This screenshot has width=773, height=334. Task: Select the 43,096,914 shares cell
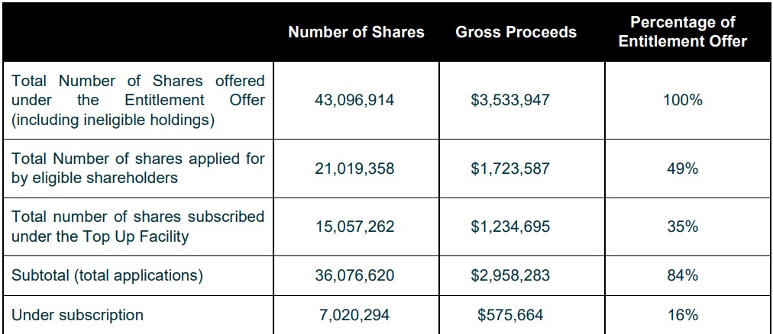(x=354, y=101)
